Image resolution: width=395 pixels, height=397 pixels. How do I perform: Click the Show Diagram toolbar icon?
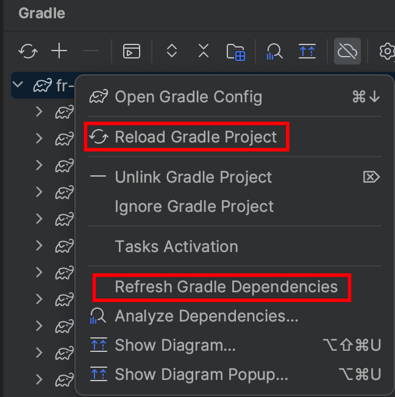point(307,51)
